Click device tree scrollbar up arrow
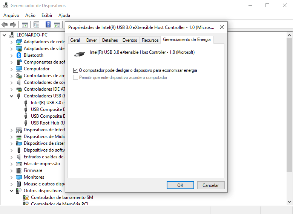The height and width of the screenshot is (214, 293). [x=289, y=35]
